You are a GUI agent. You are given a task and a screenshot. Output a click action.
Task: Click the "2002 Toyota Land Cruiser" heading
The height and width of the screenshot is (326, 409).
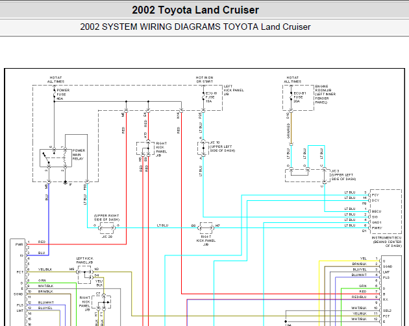[x=195, y=10]
